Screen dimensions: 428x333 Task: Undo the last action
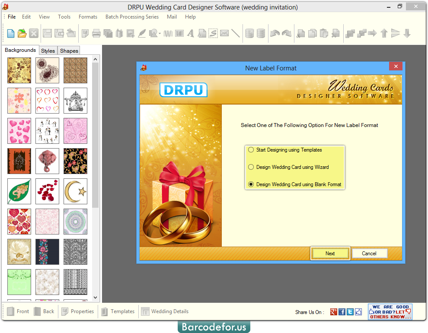pyautogui.click(x=274, y=33)
